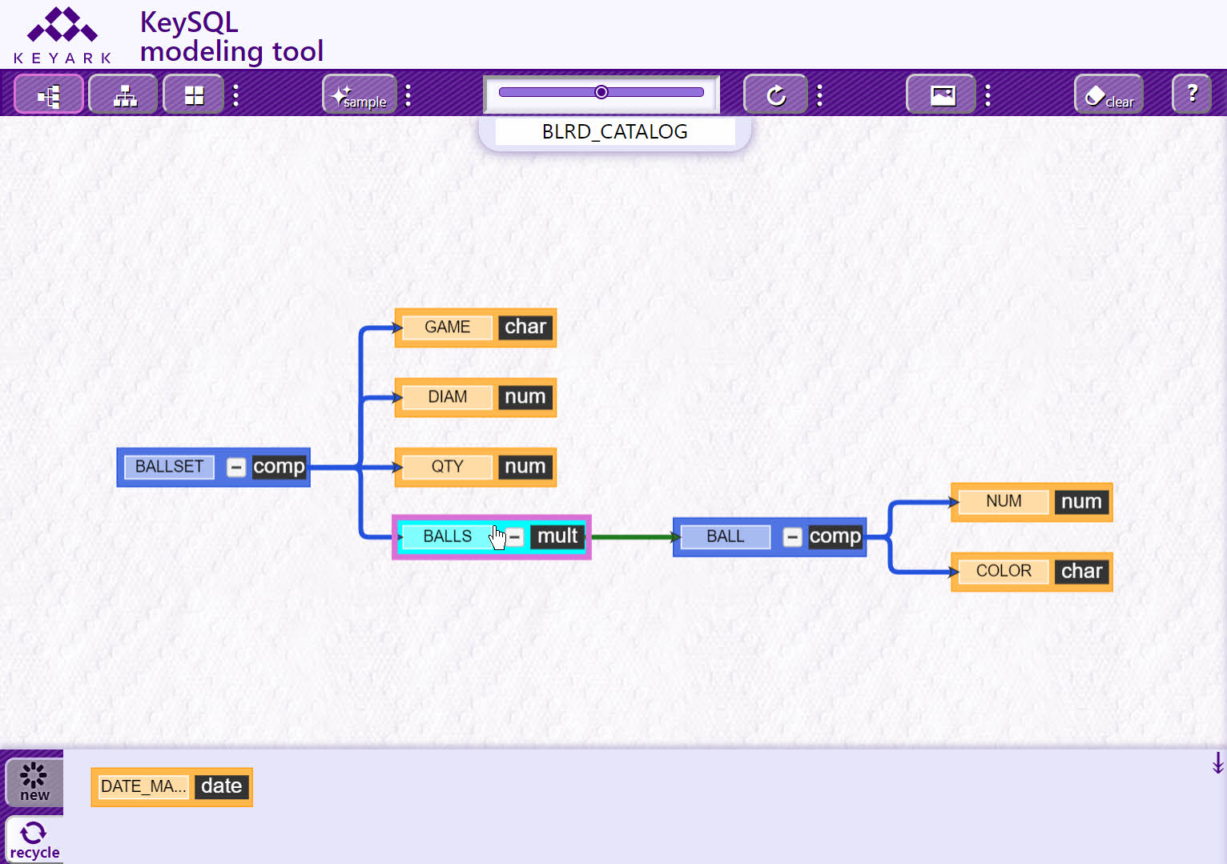Click the zoom slider handle
The width and height of the screenshot is (1227, 864).
[x=601, y=92]
